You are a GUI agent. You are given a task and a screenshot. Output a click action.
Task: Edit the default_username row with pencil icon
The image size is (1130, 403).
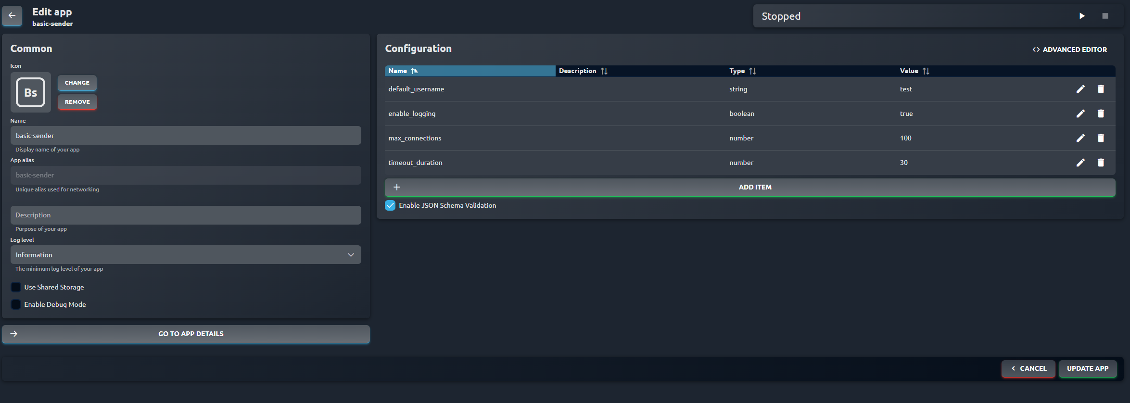1080,89
